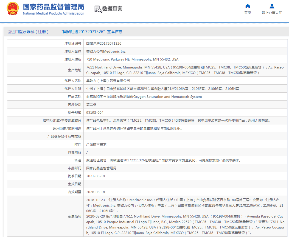The height and width of the screenshot is (237, 289).
Task: Click the 进口医疗器械（注册）section heading
Action: pos(30,32)
